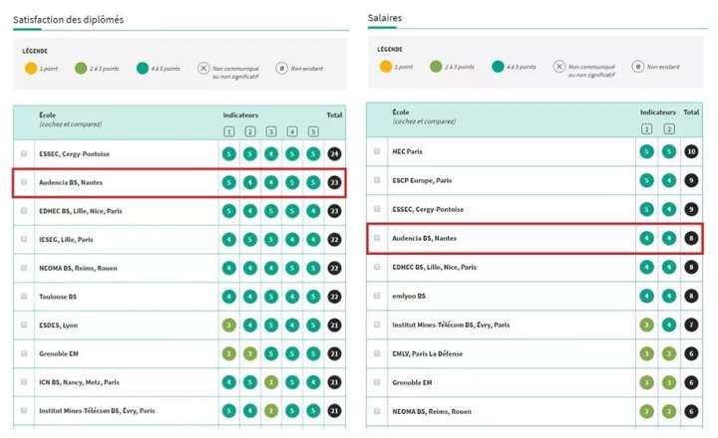Click 'NEOMA BS, Reims, Rouen' in Salaires table

tap(432, 411)
